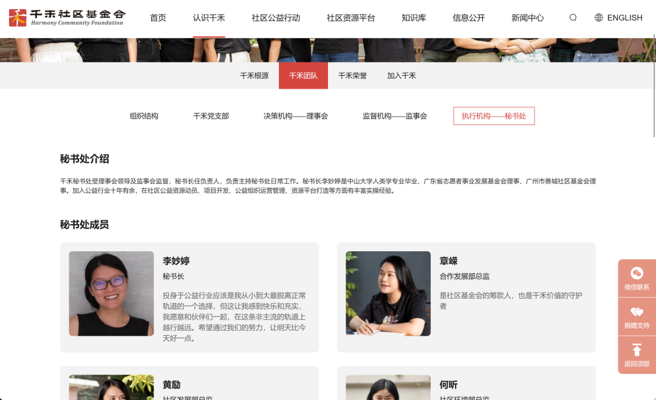Open the 组织结构 sub-tab
Screen dimensions: 656x400
[144, 116]
